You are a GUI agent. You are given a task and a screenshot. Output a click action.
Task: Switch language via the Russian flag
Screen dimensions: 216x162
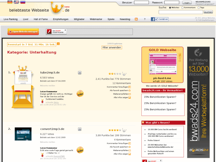point(23,2)
